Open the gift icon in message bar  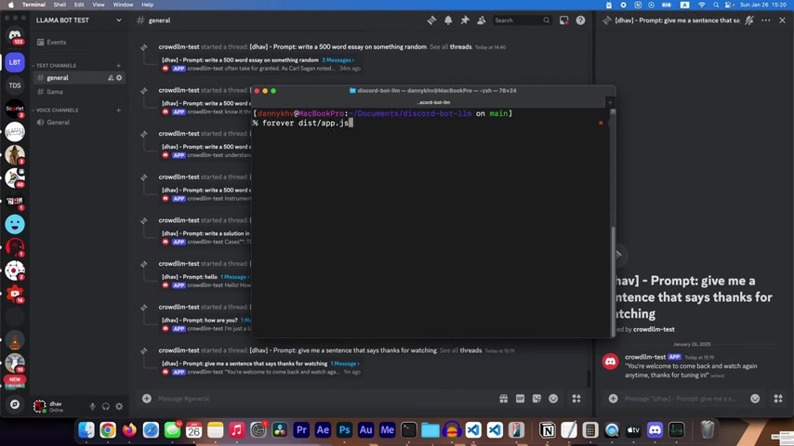[503, 399]
